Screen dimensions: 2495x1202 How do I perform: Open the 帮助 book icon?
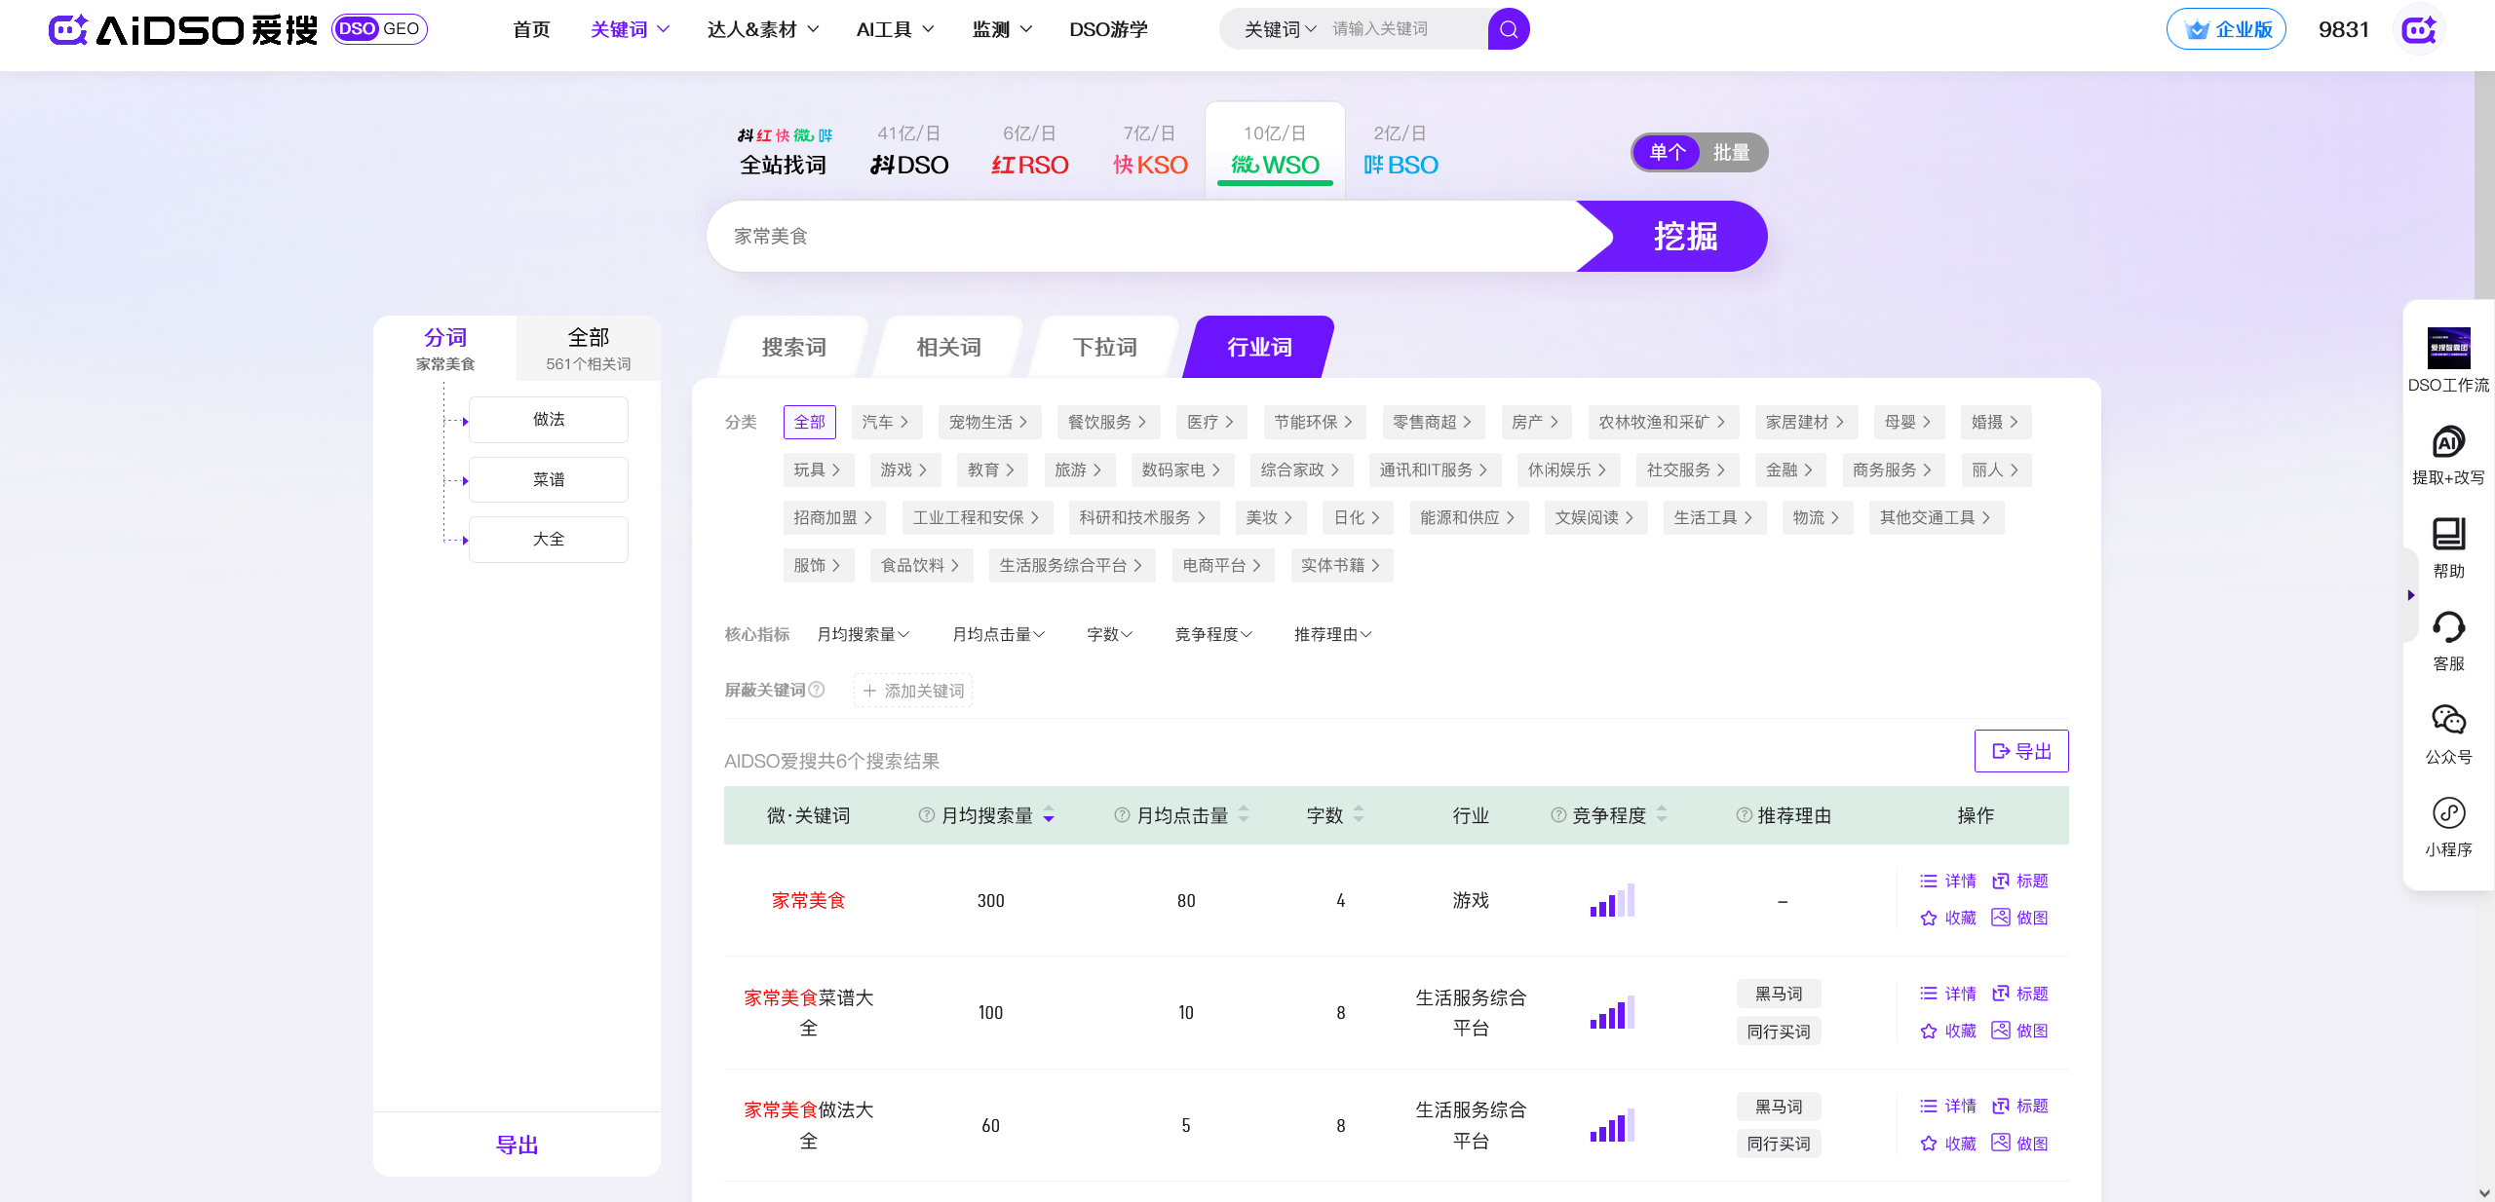pyautogui.click(x=2447, y=535)
